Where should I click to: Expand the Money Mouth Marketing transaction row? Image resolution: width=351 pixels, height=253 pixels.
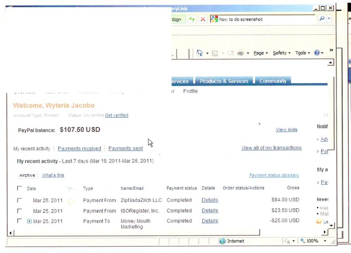click(x=29, y=221)
